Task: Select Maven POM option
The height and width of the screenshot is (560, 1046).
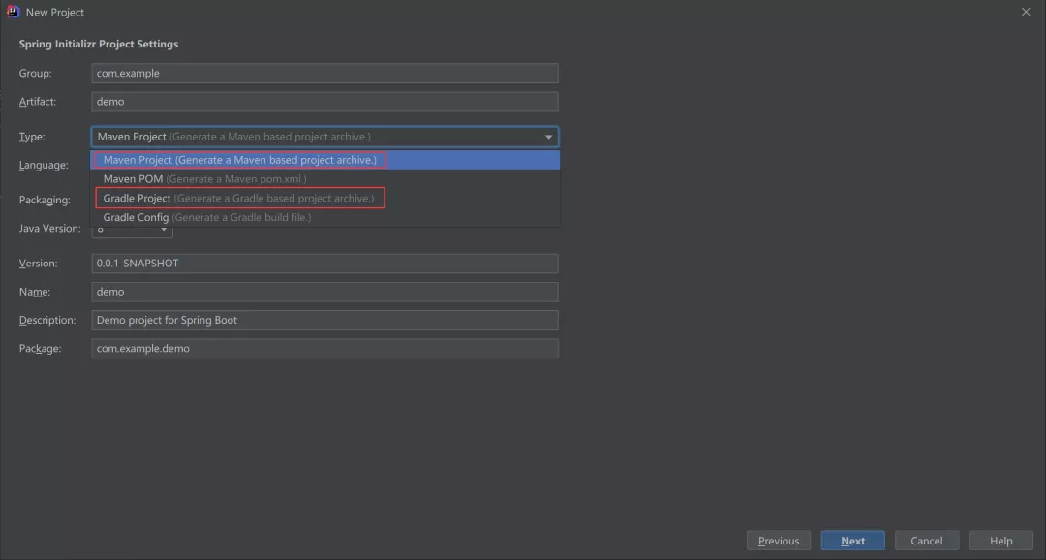Action: point(324,179)
